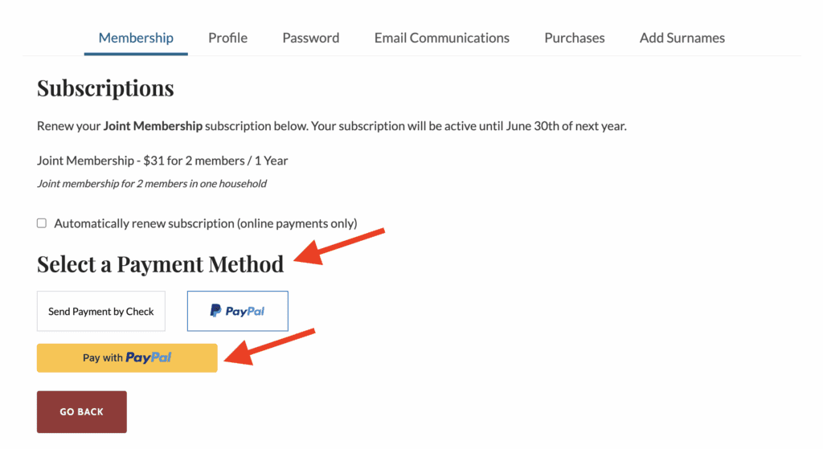Open the Profile tab

[227, 38]
